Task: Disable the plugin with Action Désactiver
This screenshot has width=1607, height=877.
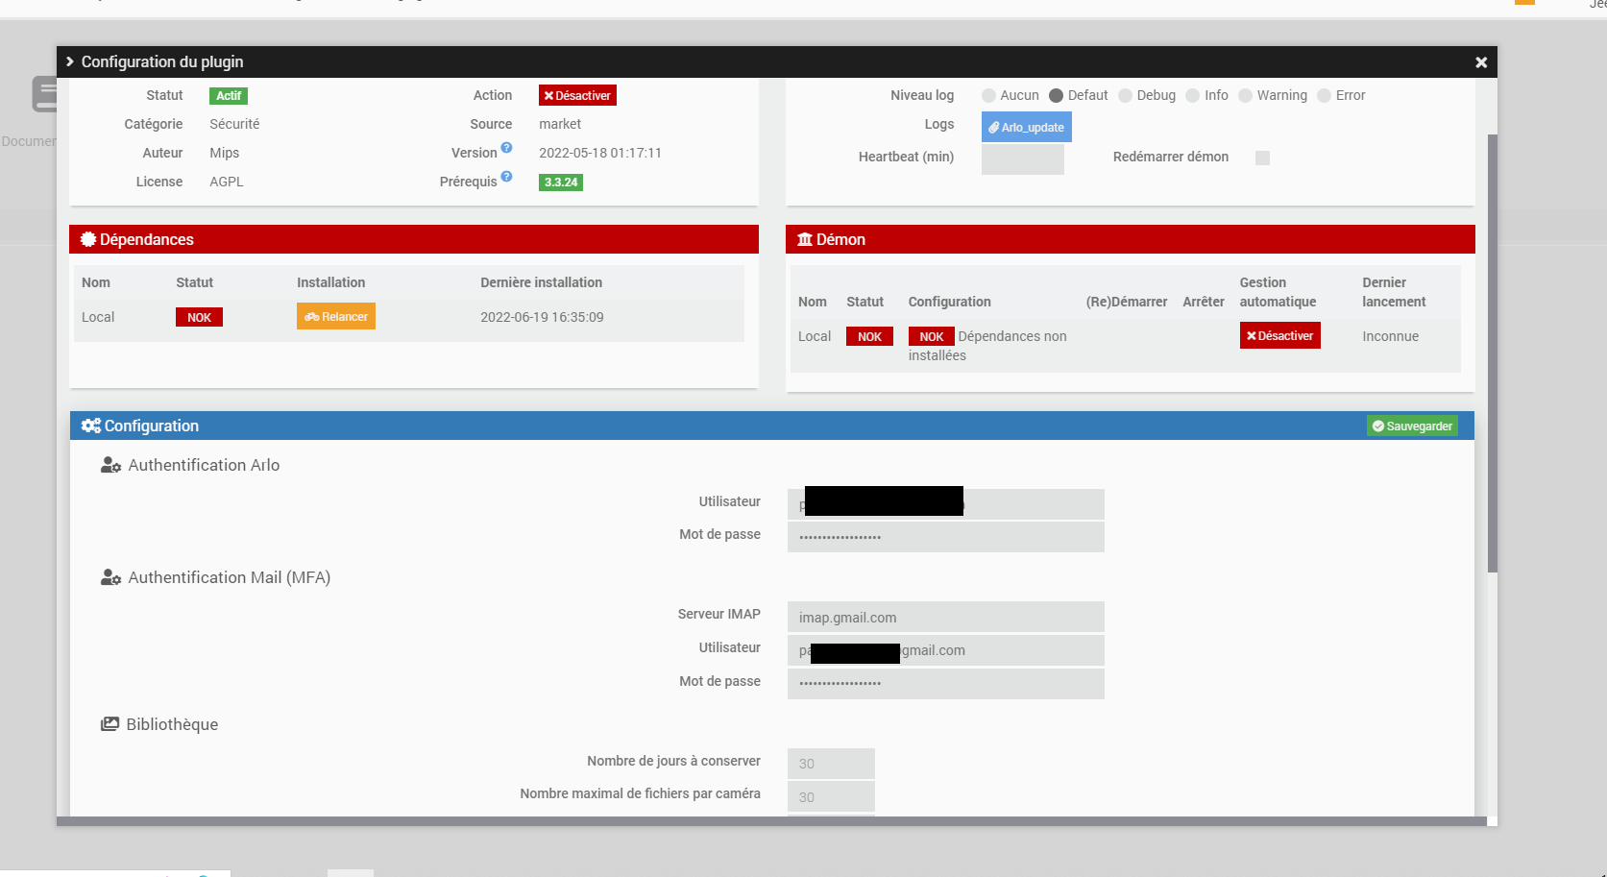Action: [577, 95]
